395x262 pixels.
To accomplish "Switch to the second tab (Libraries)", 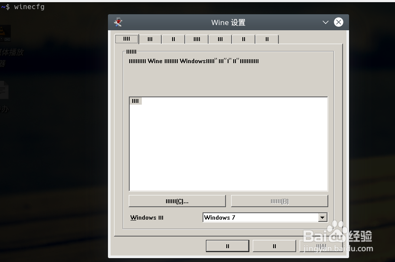I will click(150, 39).
